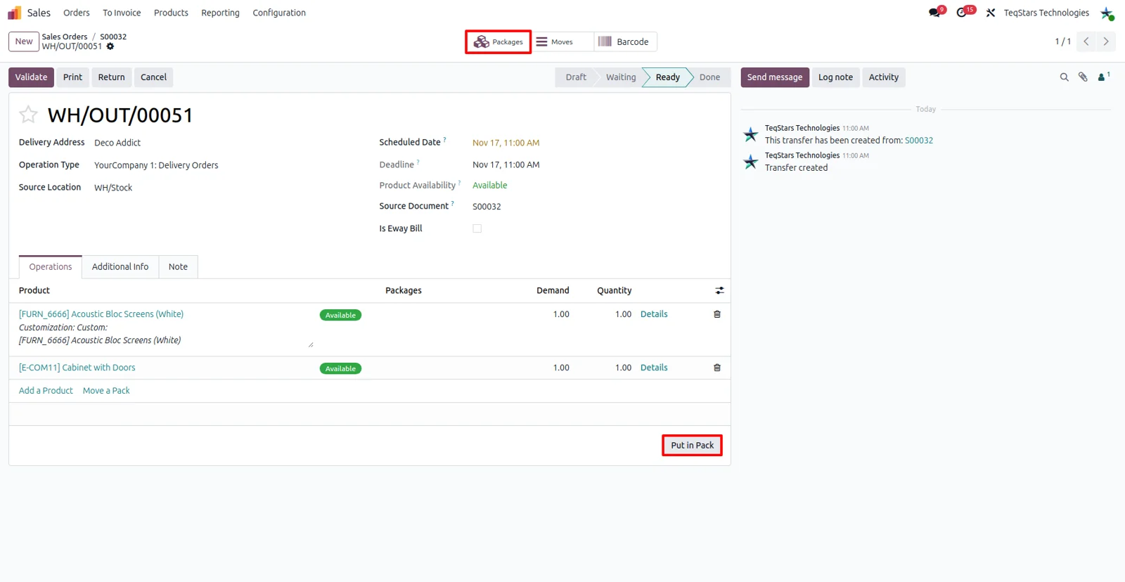This screenshot has height=582, width=1125.
Task: Open the Packages smart button
Action: [498, 42]
